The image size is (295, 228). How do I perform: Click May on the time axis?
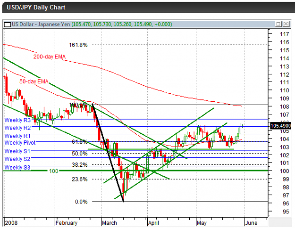pos(202,223)
